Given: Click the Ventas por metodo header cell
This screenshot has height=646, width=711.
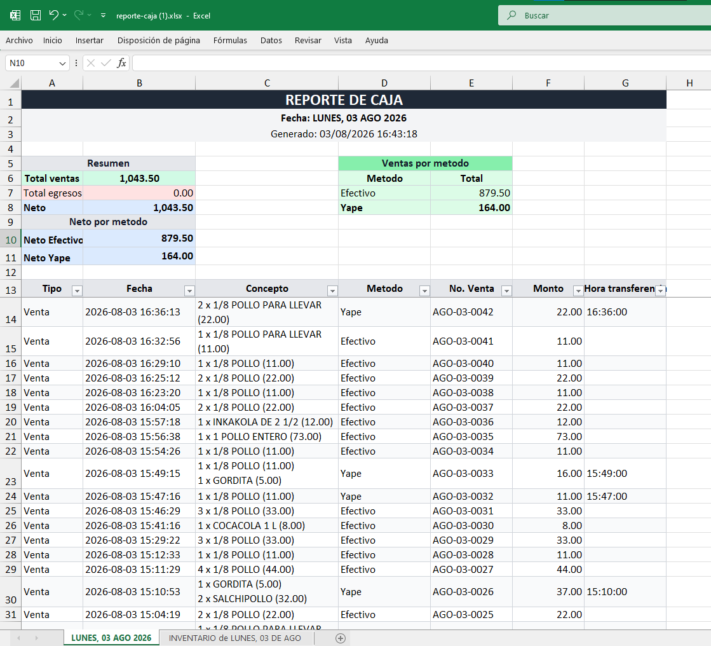Looking at the screenshot, I should [425, 163].
